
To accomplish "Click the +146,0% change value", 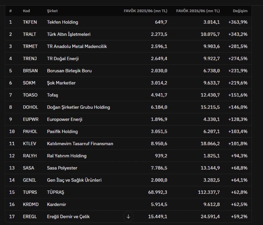I will pyautogui.click(x=238, y=107).
